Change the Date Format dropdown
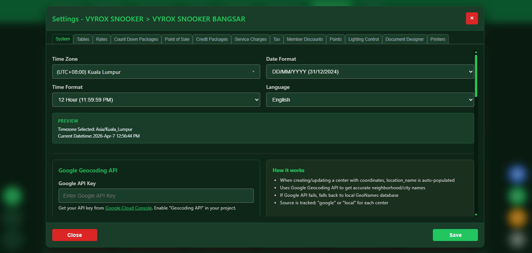The height and width of the screenshot is (253, 532). point(370,72)
